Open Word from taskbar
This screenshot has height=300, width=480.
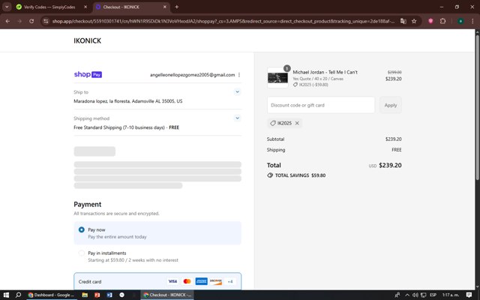109,295
